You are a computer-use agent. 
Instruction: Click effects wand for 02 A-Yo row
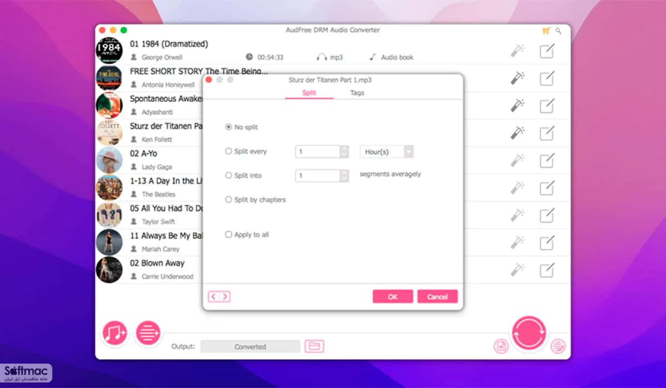(x=517, y=160)
